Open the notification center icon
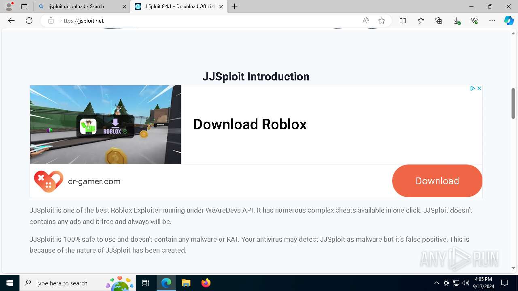Image resolution: width=518 pixels, height=291 pixels. pyautogui.click(x=505, y=283)
